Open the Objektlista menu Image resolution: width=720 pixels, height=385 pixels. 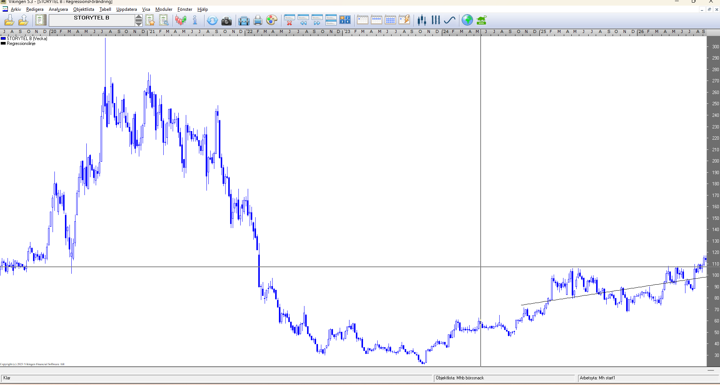84,9
